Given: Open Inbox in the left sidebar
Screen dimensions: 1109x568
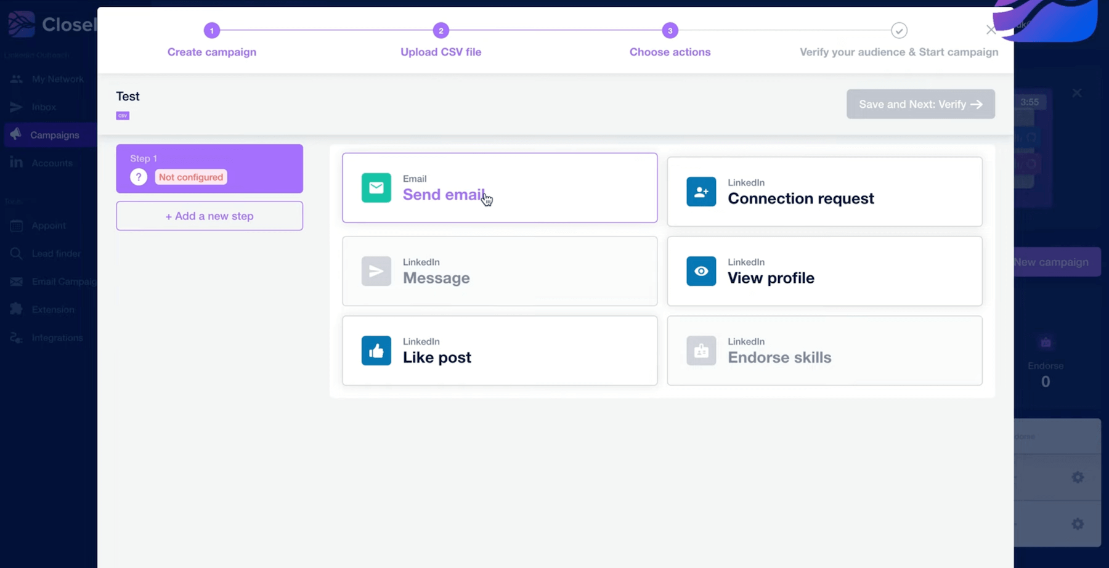Looking at the screenshot, I should pos(43,107).
